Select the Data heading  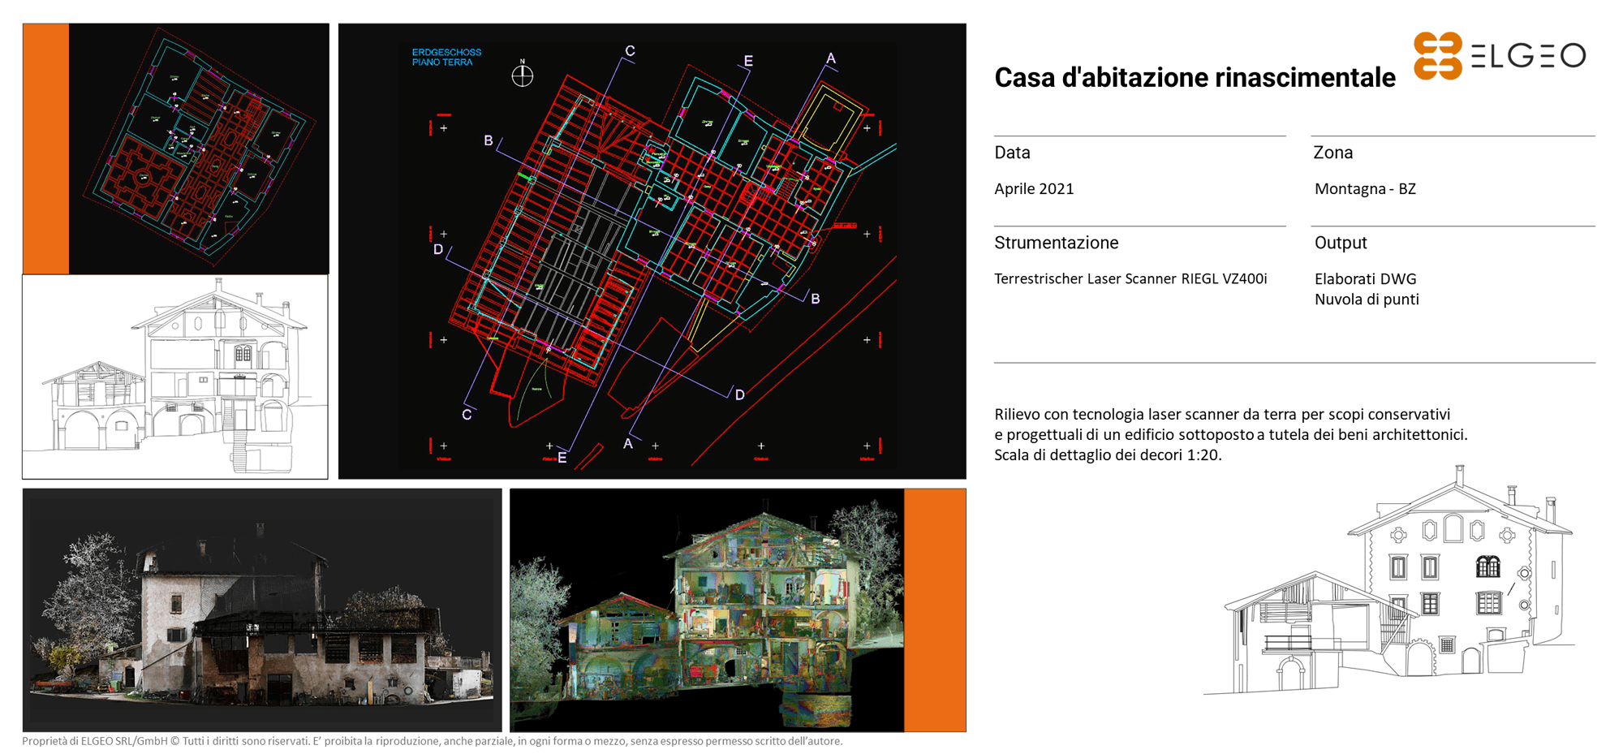tap(1012, 153)
